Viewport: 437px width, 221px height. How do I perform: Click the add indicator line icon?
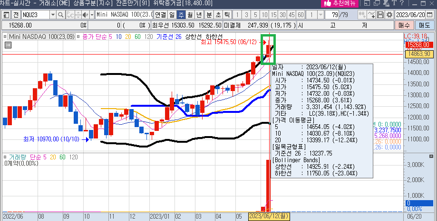pyautogui.click(x=371, y=15)
